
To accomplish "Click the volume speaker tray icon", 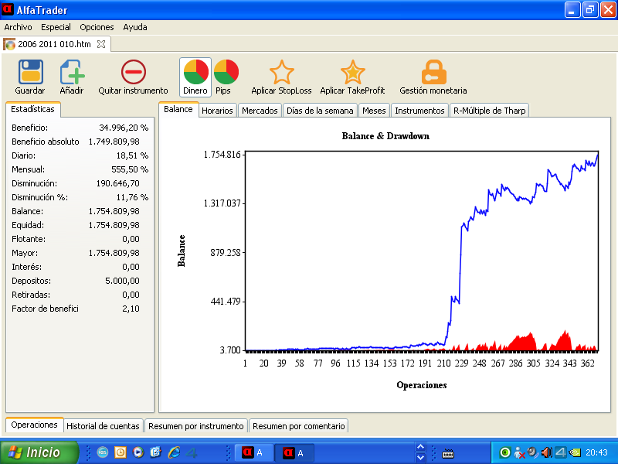I will [546, 452].
